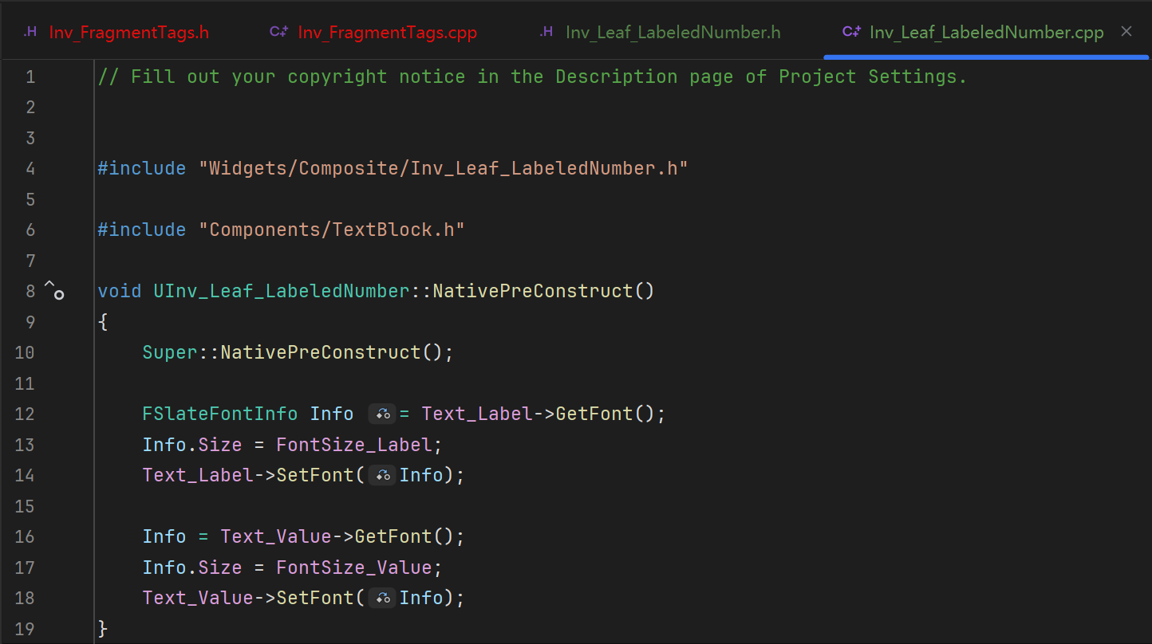The image size is (1152, 644).
Task: Click header icon on Inv_Leaf_LabeledNumber.h tab
Action: click(546, 33)
